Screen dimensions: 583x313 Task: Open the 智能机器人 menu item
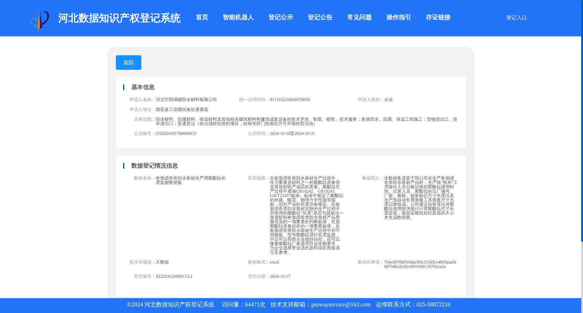click(x=238, y=17)
